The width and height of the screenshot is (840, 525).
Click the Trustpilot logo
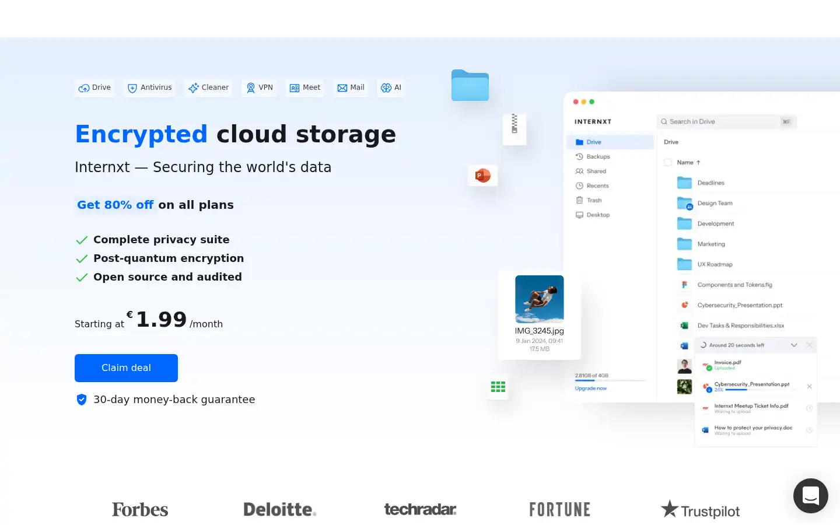[700, 510]
